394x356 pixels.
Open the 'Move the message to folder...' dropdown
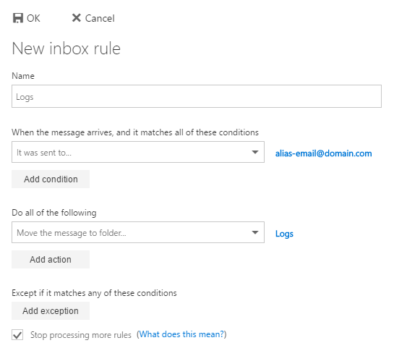138,232
